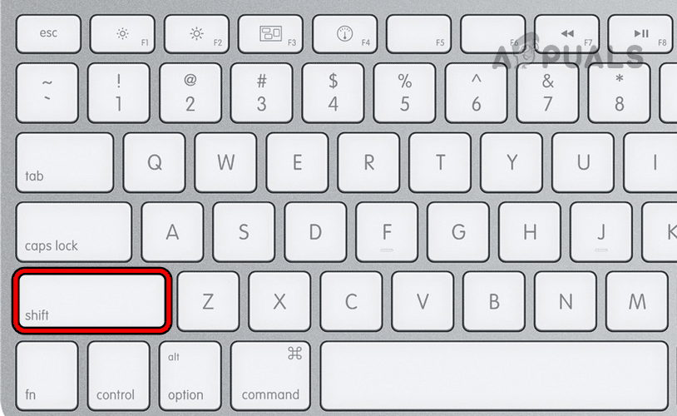Click the number 5 percent key
677x416 pixels.
coord(404,93)
